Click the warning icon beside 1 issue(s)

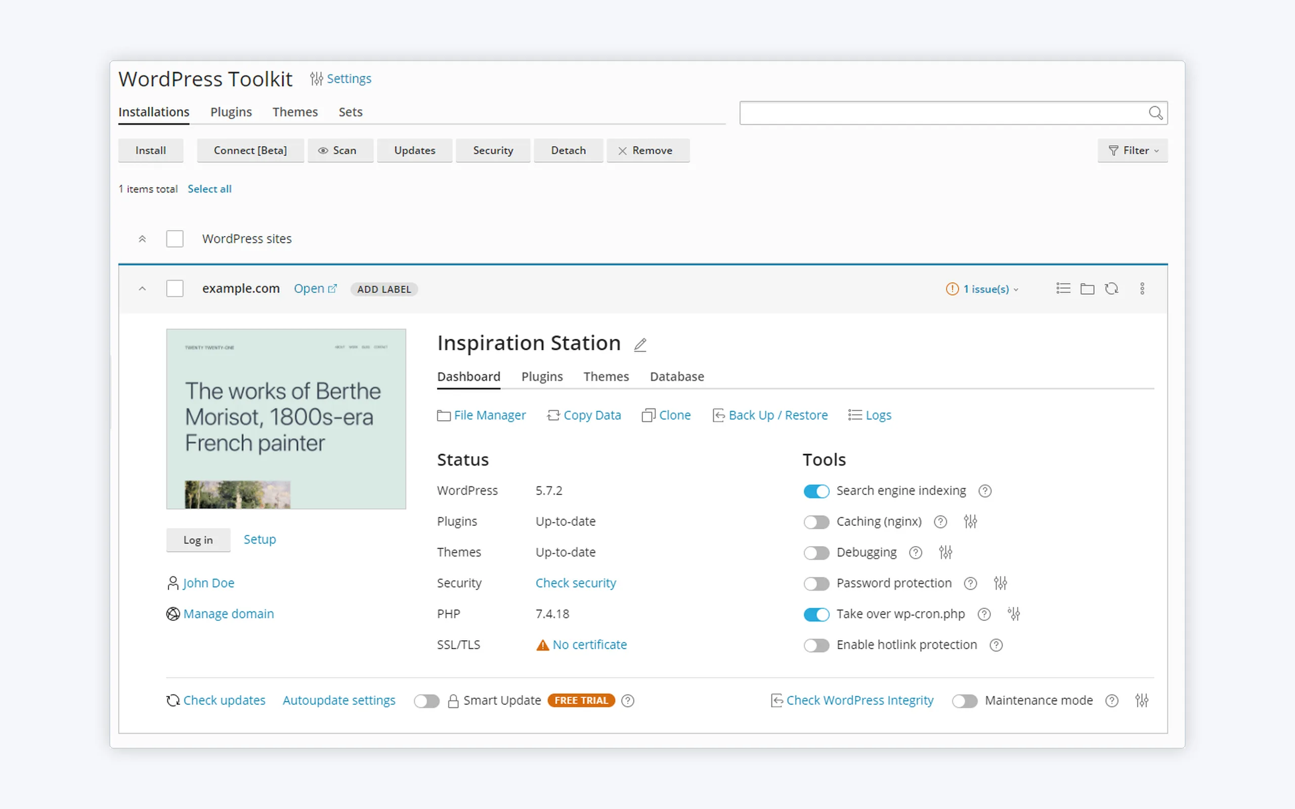(x=952, y=289)
